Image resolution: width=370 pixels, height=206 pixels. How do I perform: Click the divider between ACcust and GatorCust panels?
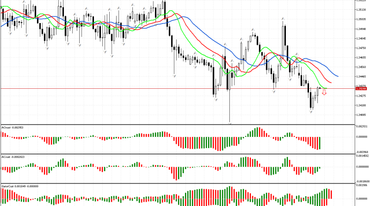pyautogui.click(x=177, y=184)
